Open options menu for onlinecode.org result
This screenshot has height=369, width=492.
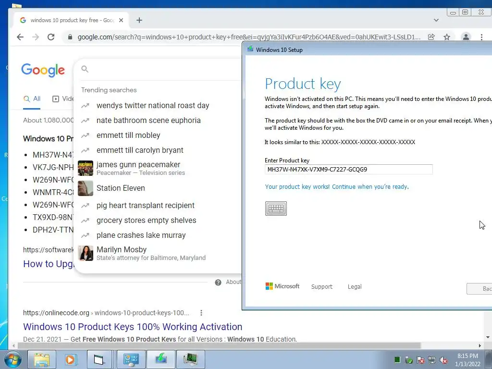[x=201, y=312]
